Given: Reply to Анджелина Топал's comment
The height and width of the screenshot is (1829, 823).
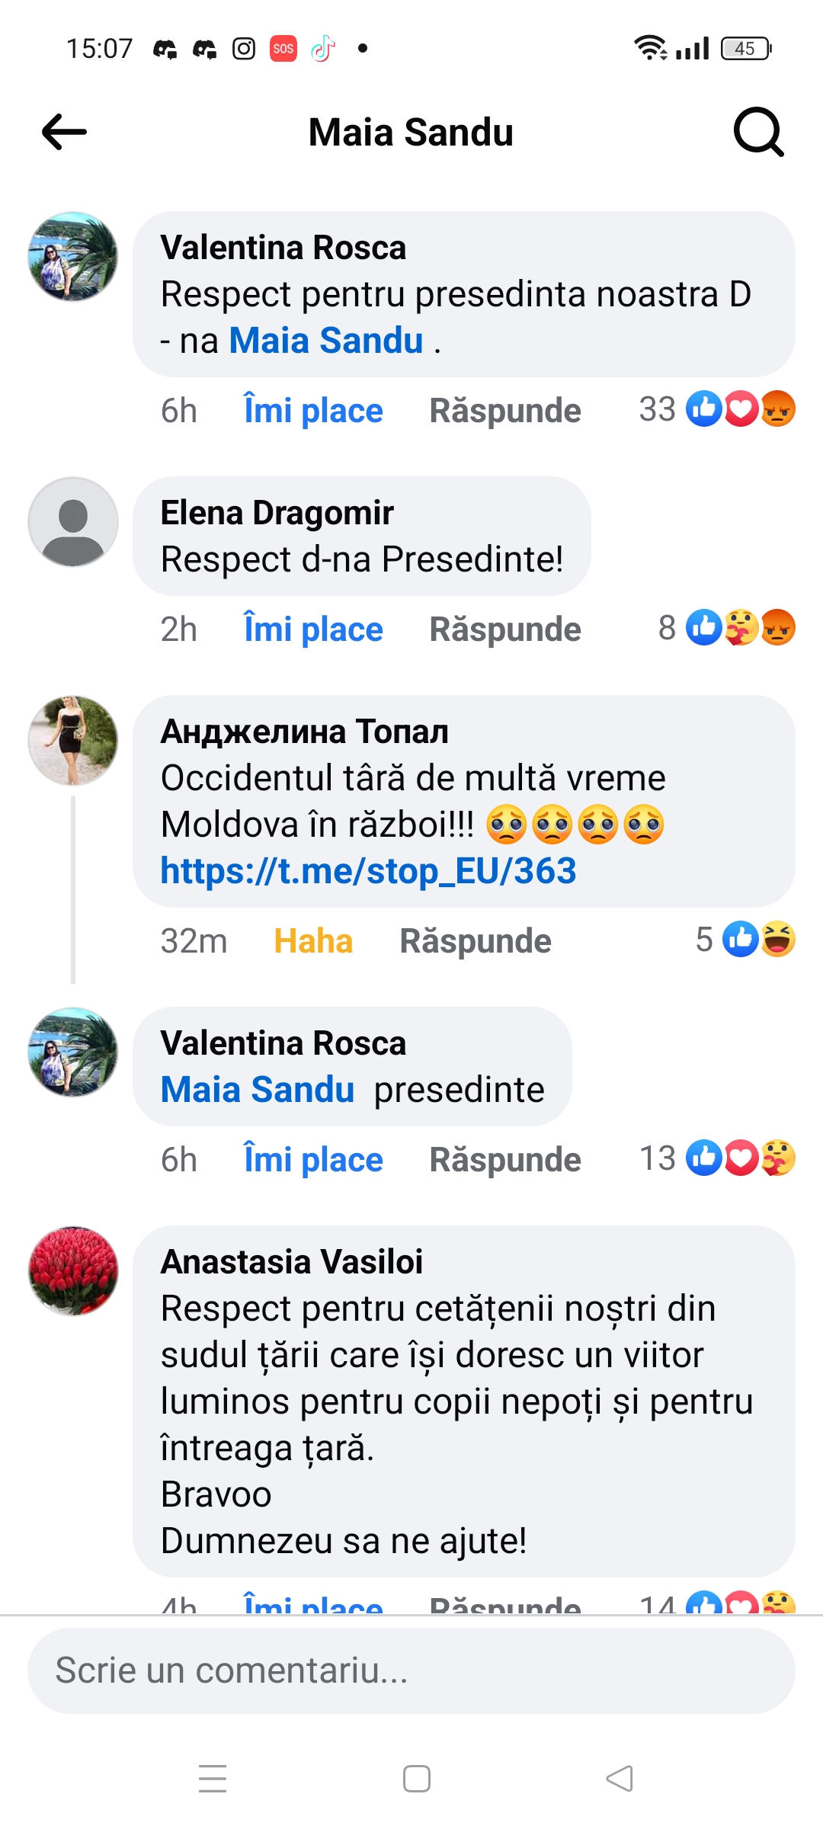Looking at the screenshot, I should [x=475, y=941].
